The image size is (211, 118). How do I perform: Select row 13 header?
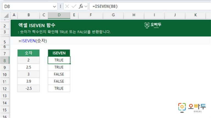(5, 96)
